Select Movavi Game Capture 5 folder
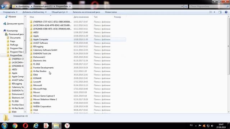This screenshot has height=129, width=230. click(x=78, y=96)
